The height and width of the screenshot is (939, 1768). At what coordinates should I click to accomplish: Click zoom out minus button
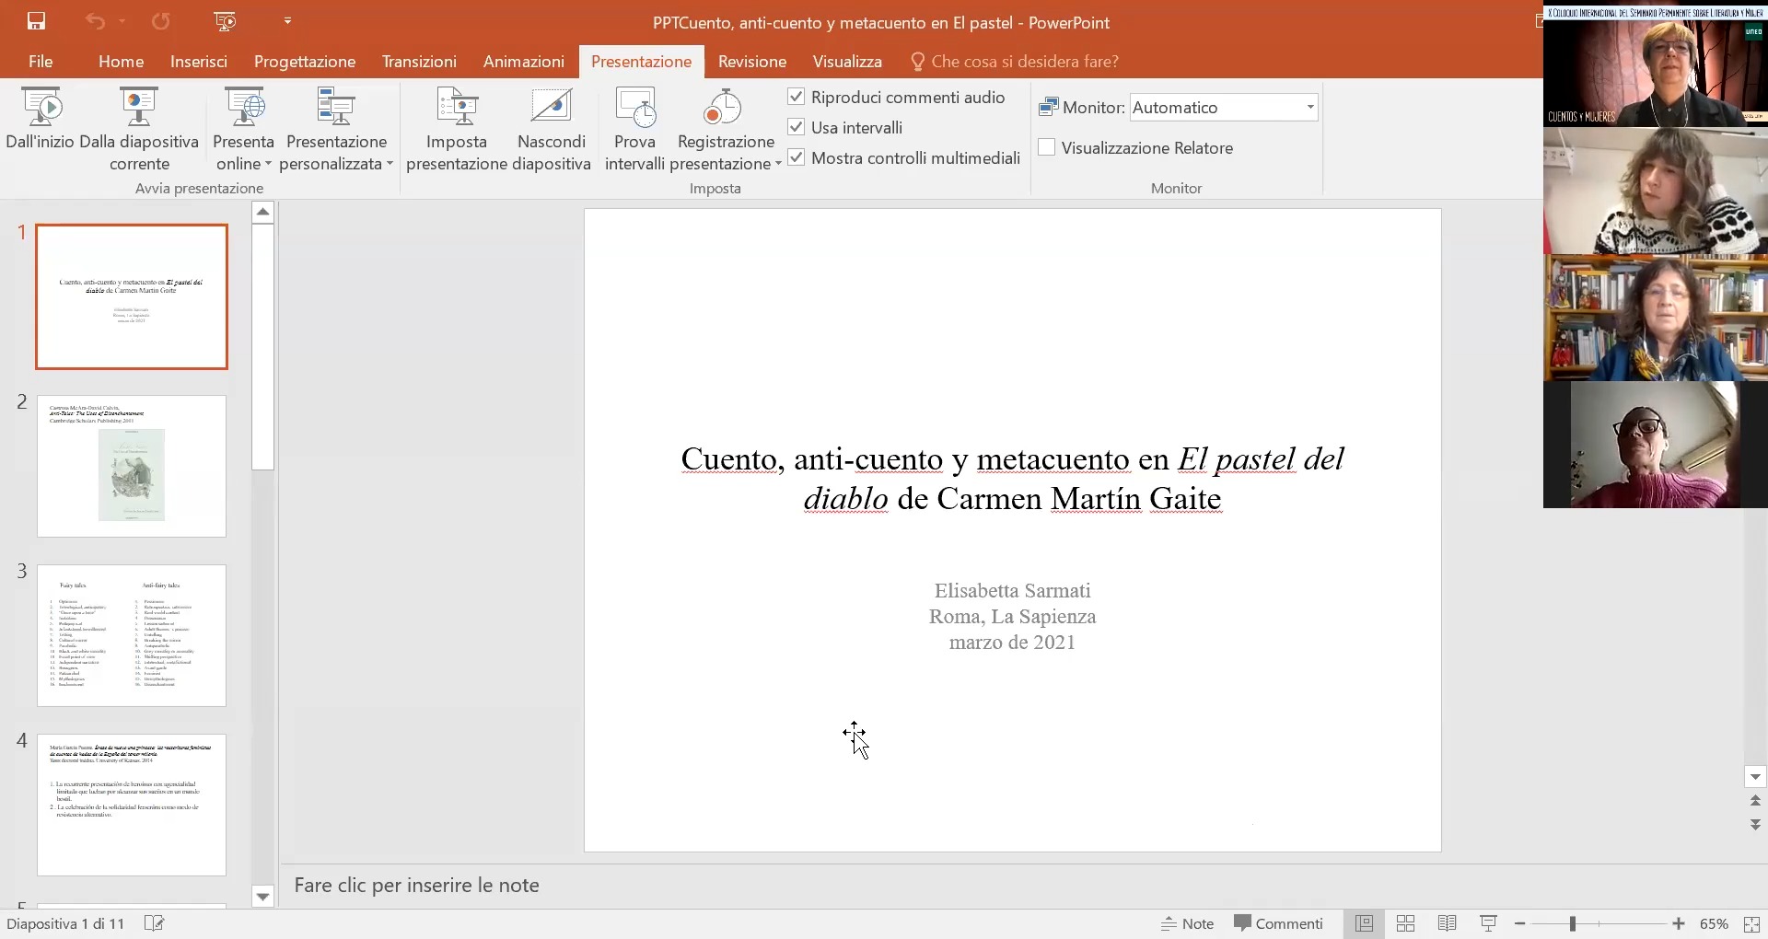click(1520, 923)
